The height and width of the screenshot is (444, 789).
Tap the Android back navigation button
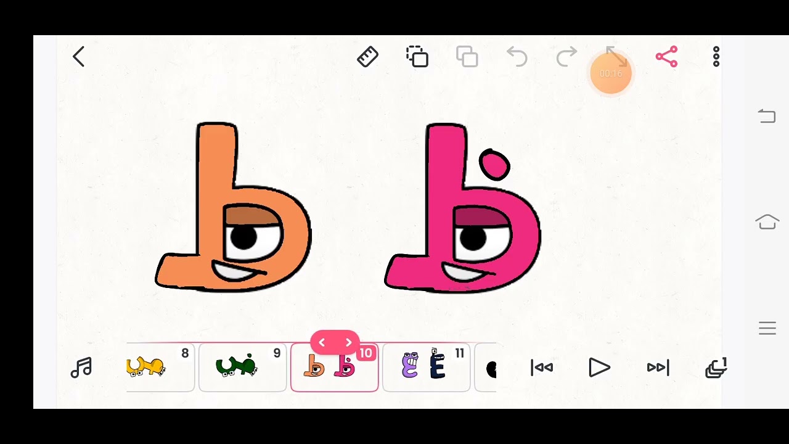(x=767, y=116)
